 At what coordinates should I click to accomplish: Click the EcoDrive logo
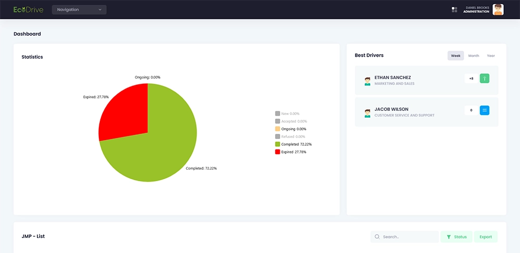[29, 9]
